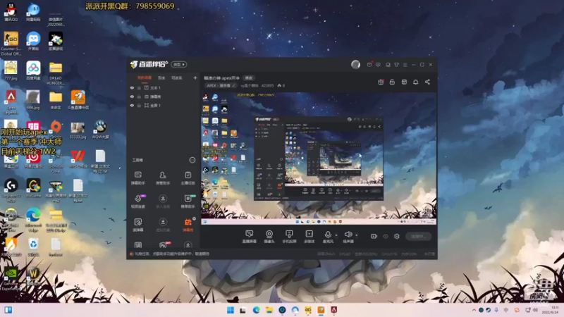The image size is (564, 317).
Task: Open the Counter-Strike Global Offensive shortcut
Action: pyautogui.click(x=11, y=44)
